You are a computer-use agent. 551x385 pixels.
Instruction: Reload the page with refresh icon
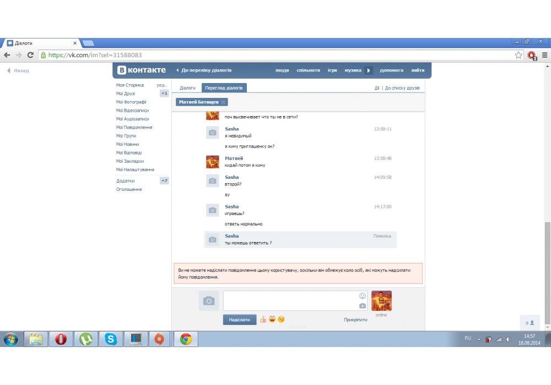[x=30, y=55]
